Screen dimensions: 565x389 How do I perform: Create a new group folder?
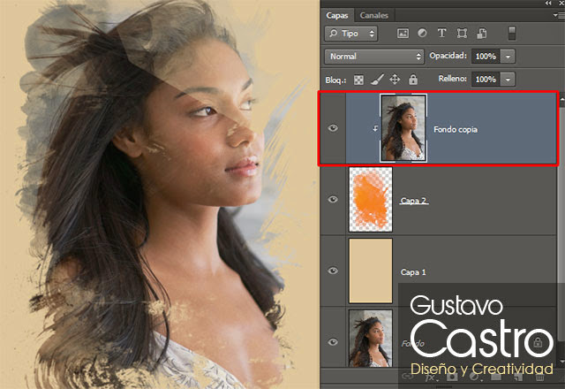496,378
